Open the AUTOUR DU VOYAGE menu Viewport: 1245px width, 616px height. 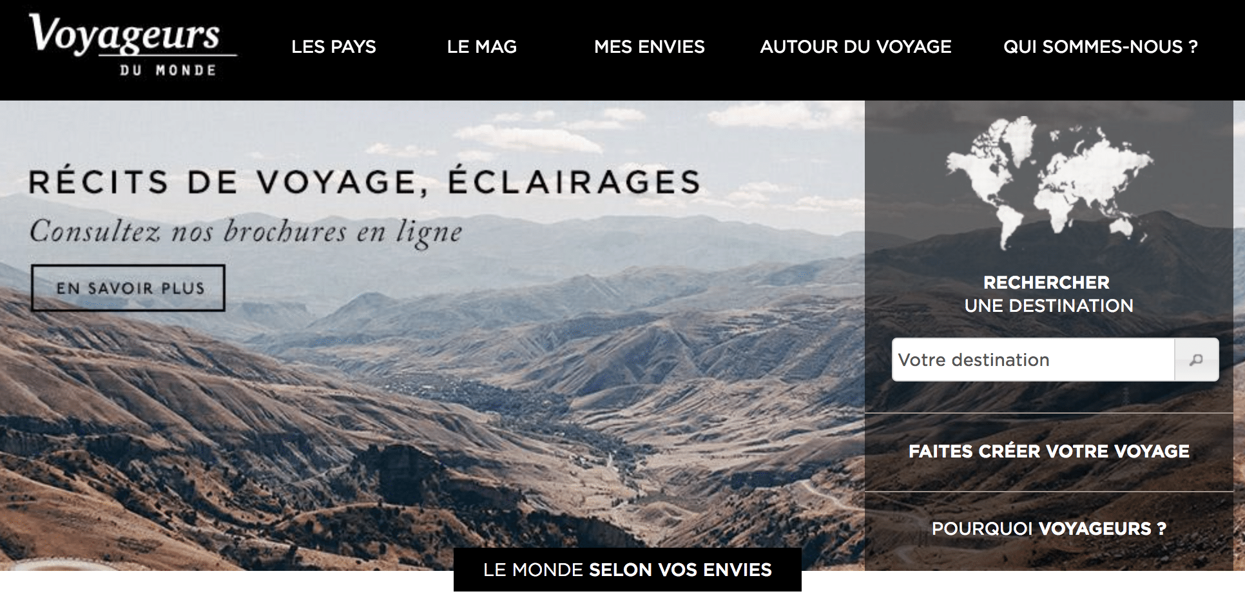point(856,47)
